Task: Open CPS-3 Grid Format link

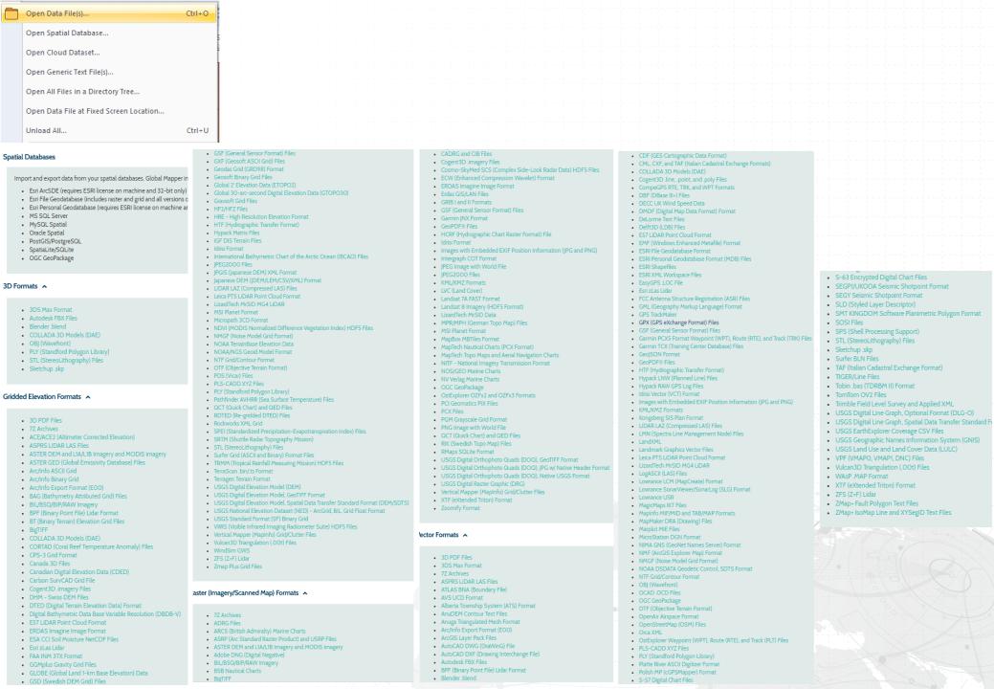Action: pos(54,555)
